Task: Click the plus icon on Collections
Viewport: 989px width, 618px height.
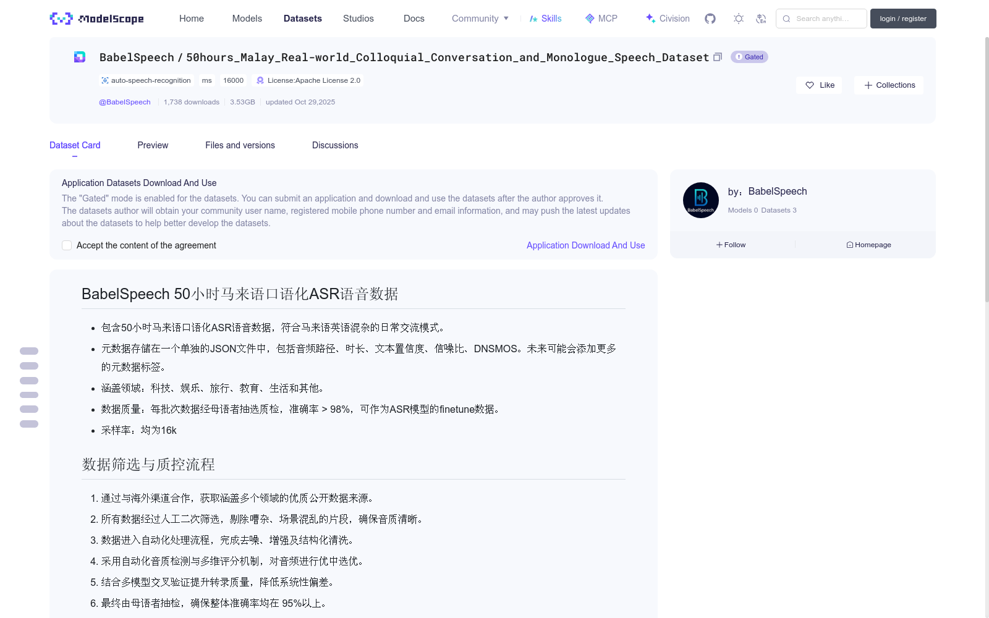Action: tap(868, 85)
